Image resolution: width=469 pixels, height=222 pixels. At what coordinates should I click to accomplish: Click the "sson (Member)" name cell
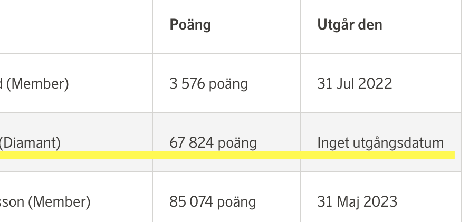(45, 201)
